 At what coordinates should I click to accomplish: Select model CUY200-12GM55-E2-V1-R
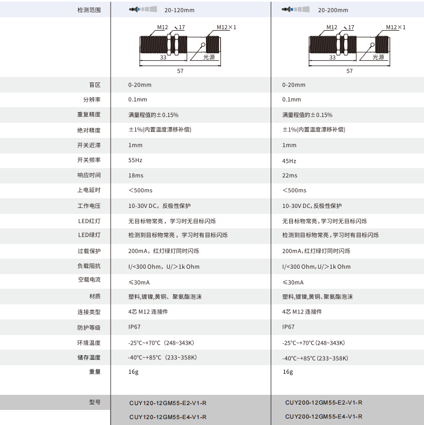pos(324,402)
